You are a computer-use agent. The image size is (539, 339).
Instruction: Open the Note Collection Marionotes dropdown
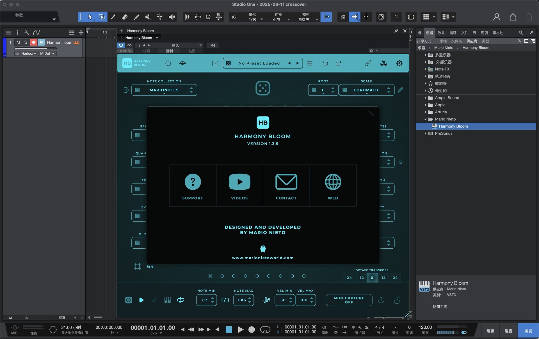point(164,90)
